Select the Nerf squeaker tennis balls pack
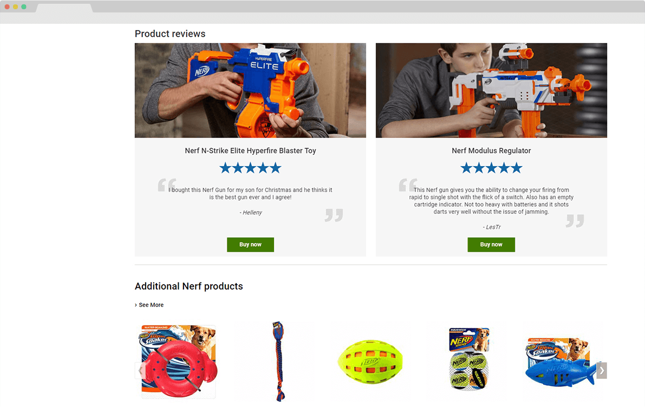 [x=468, y=358]
